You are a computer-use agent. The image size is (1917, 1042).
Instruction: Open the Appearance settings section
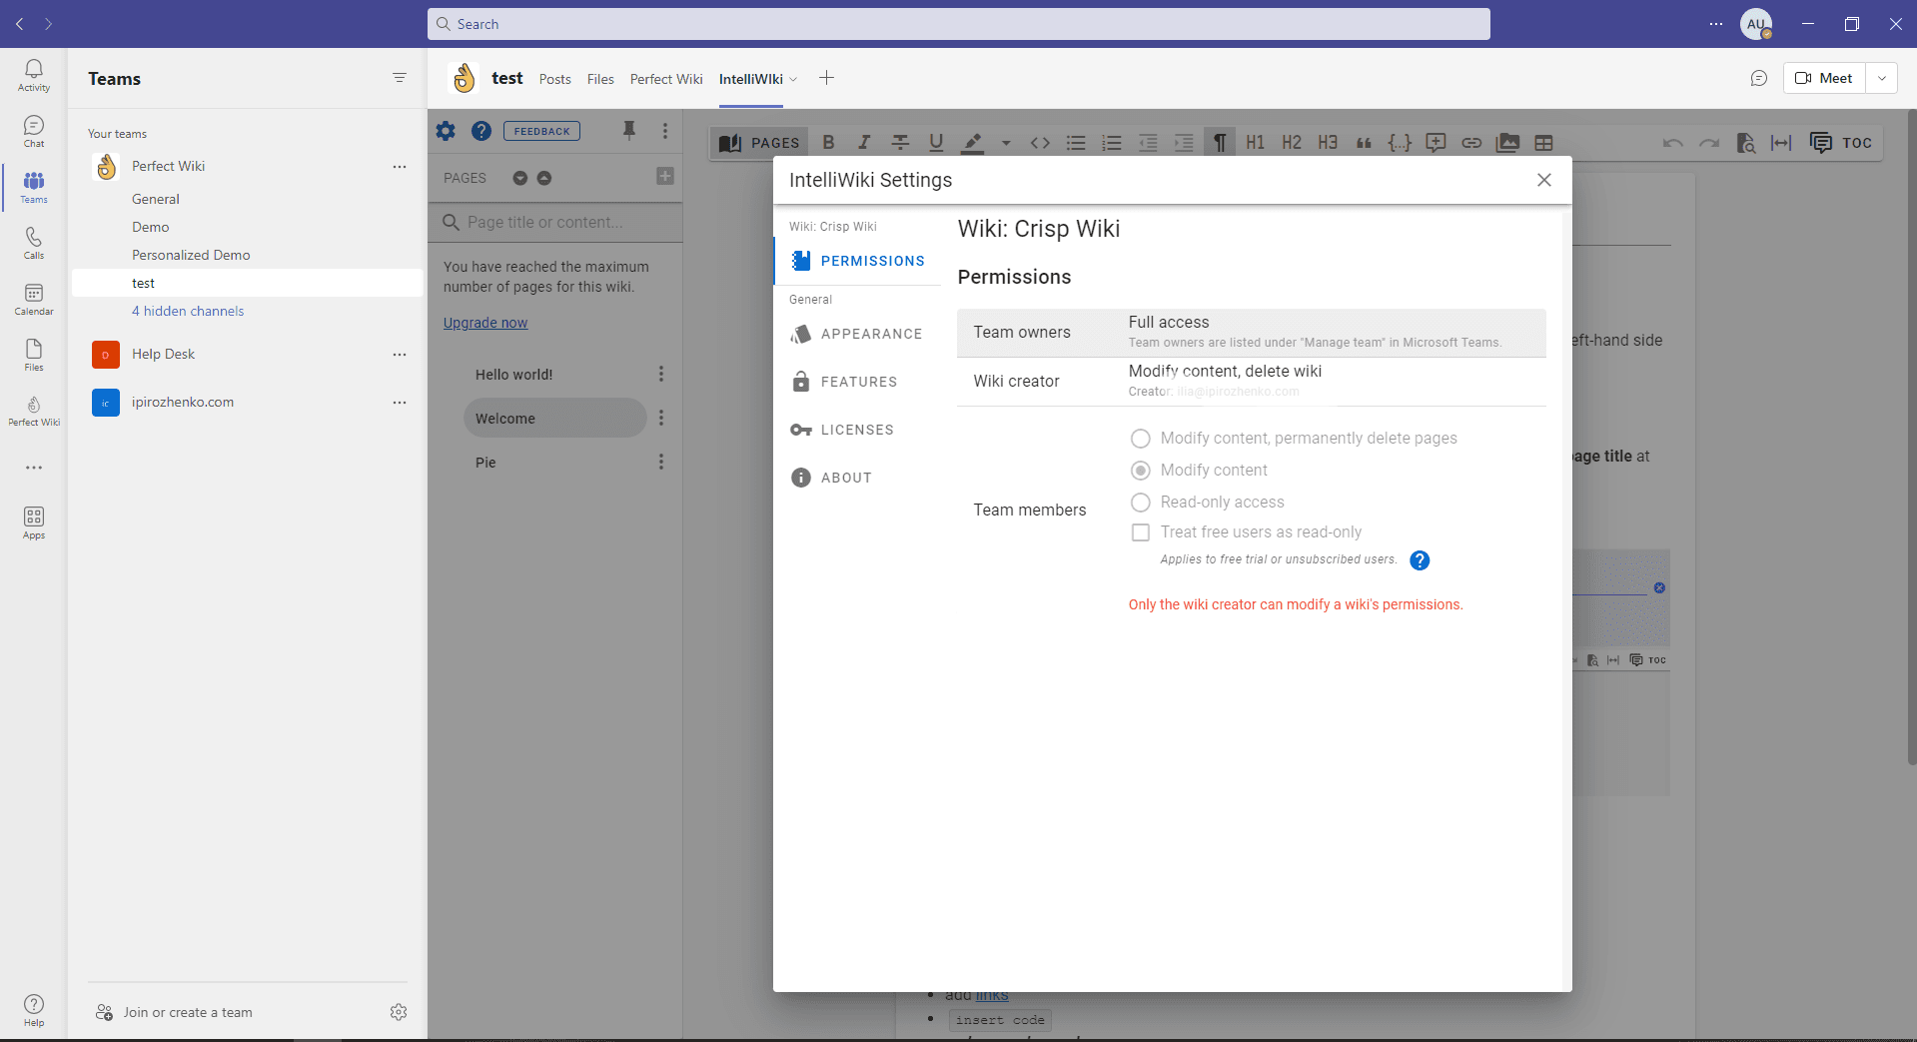click(x=857, y=334)
